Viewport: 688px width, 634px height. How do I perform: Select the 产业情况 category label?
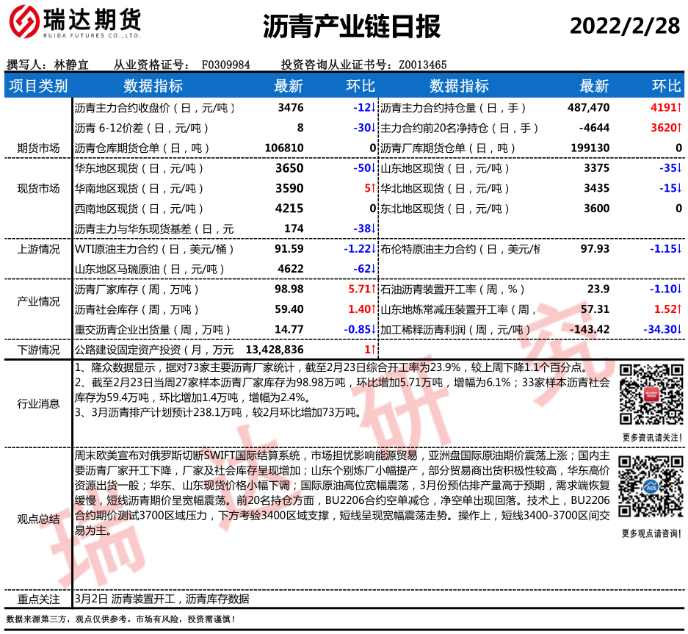coord(38,301)
